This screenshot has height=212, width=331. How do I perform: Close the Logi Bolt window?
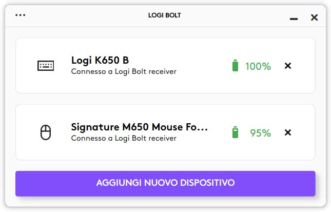(314, 17)
